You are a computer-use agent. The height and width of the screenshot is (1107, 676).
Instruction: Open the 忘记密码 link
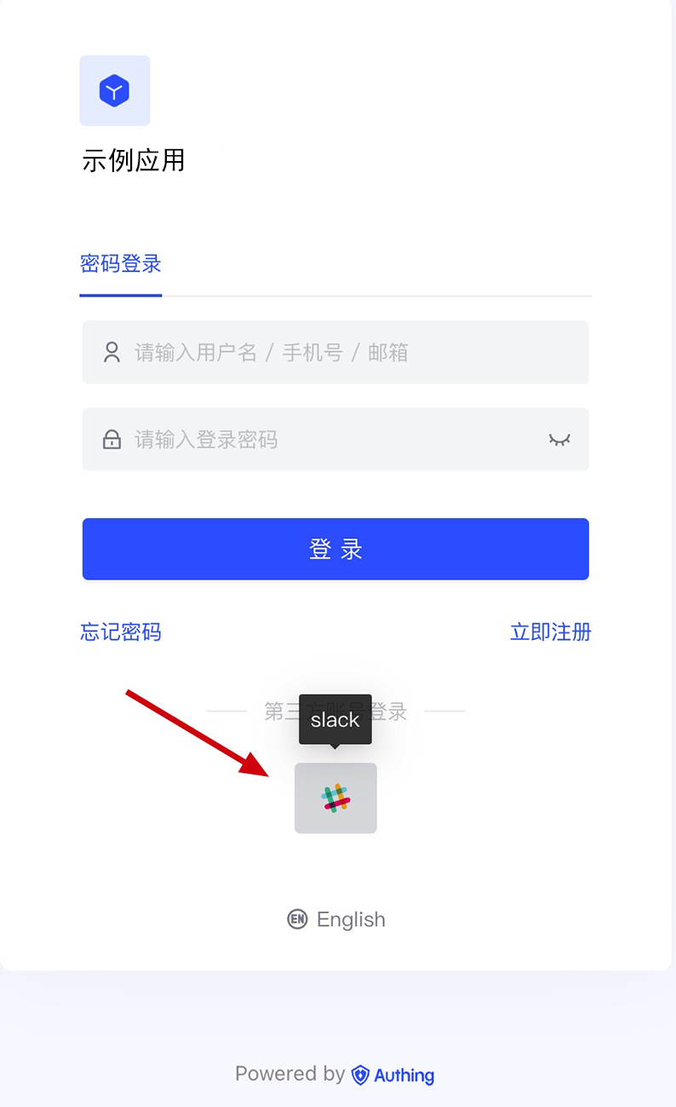click(121, 632)
